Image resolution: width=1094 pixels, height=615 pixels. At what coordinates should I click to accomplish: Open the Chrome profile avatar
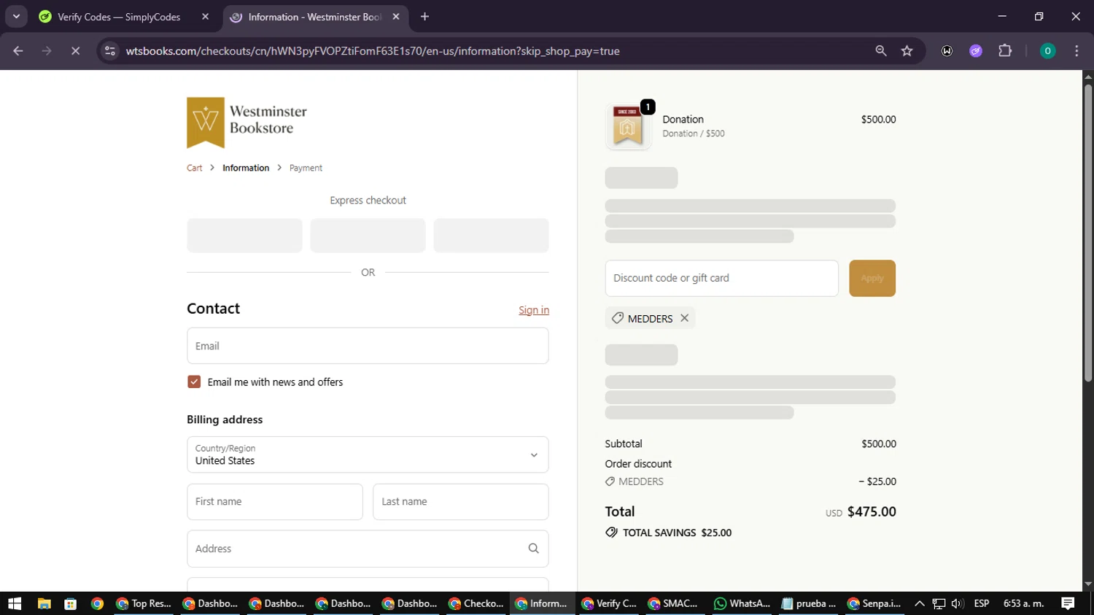pyautogui.click(x=1047, y=51)
